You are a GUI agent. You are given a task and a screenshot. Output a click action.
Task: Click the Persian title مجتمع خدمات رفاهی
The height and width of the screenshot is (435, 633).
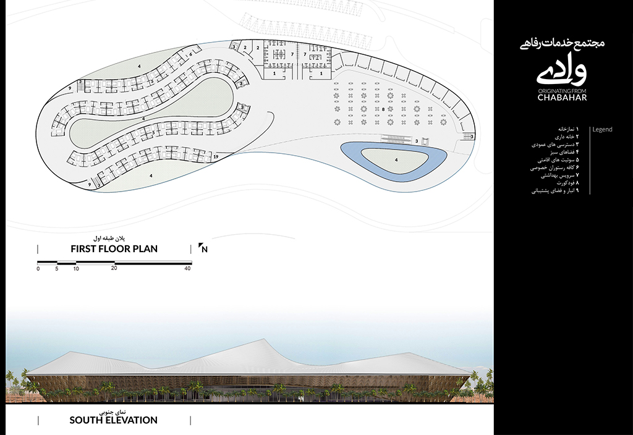point(562,44)
